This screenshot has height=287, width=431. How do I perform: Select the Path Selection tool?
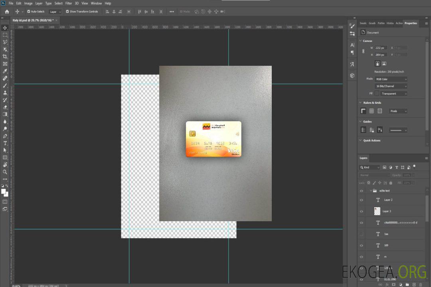(x=5, y=150)
